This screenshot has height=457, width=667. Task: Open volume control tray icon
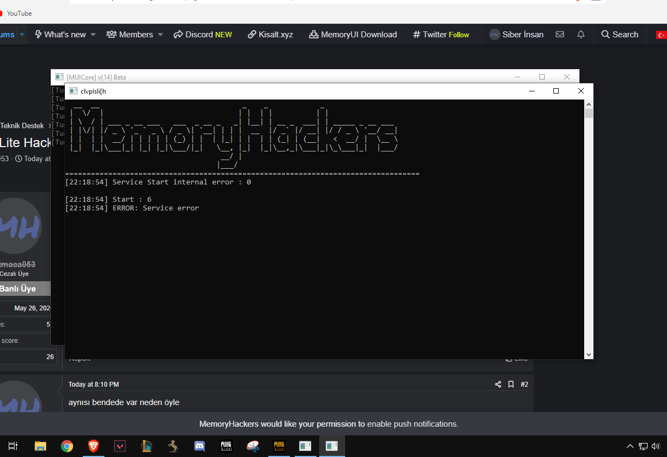656,446
